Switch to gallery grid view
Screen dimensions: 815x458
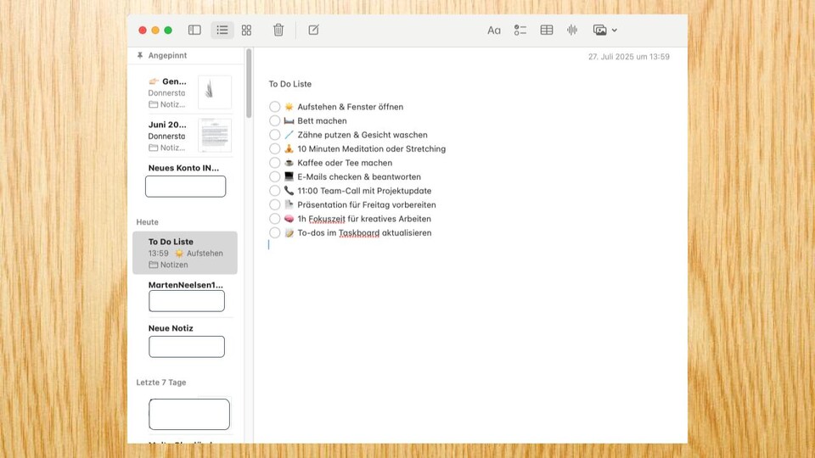pyautogui.click(x=246, y=30)
